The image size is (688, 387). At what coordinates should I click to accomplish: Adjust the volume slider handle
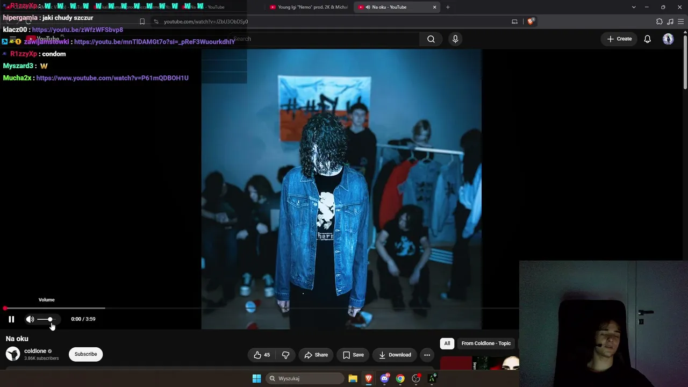tap(50, 319)
